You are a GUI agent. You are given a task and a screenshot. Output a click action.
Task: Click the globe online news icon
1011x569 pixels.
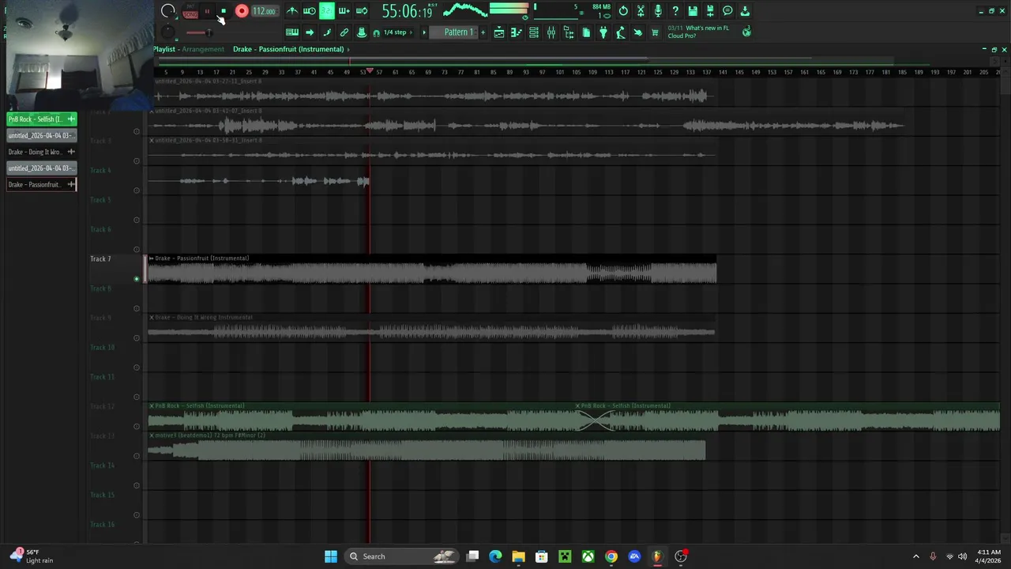click(x=746, y=32)
